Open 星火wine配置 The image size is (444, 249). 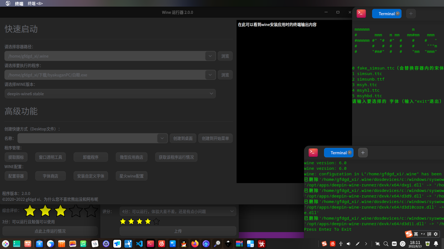coord(132,176)
